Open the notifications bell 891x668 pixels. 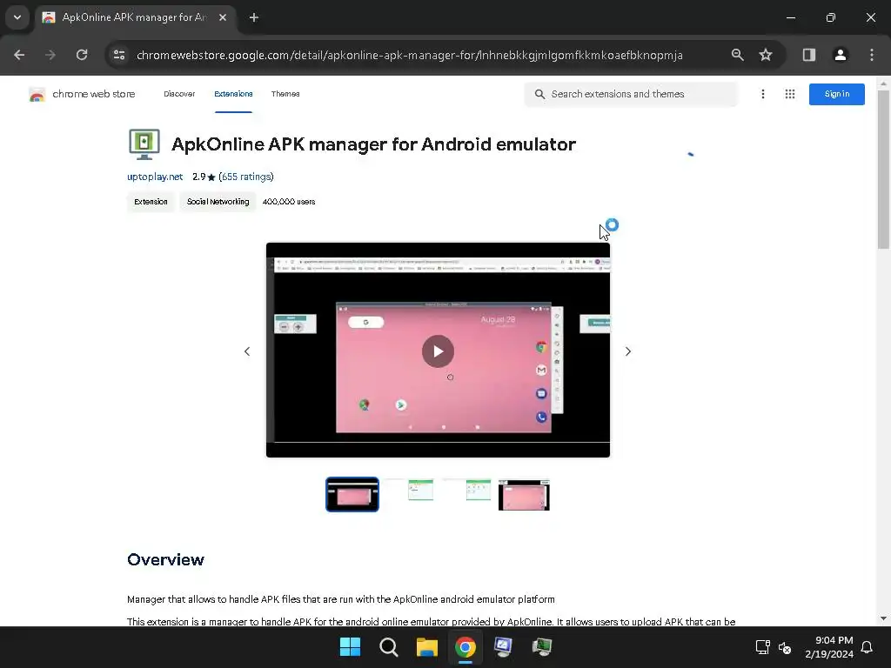868,647
